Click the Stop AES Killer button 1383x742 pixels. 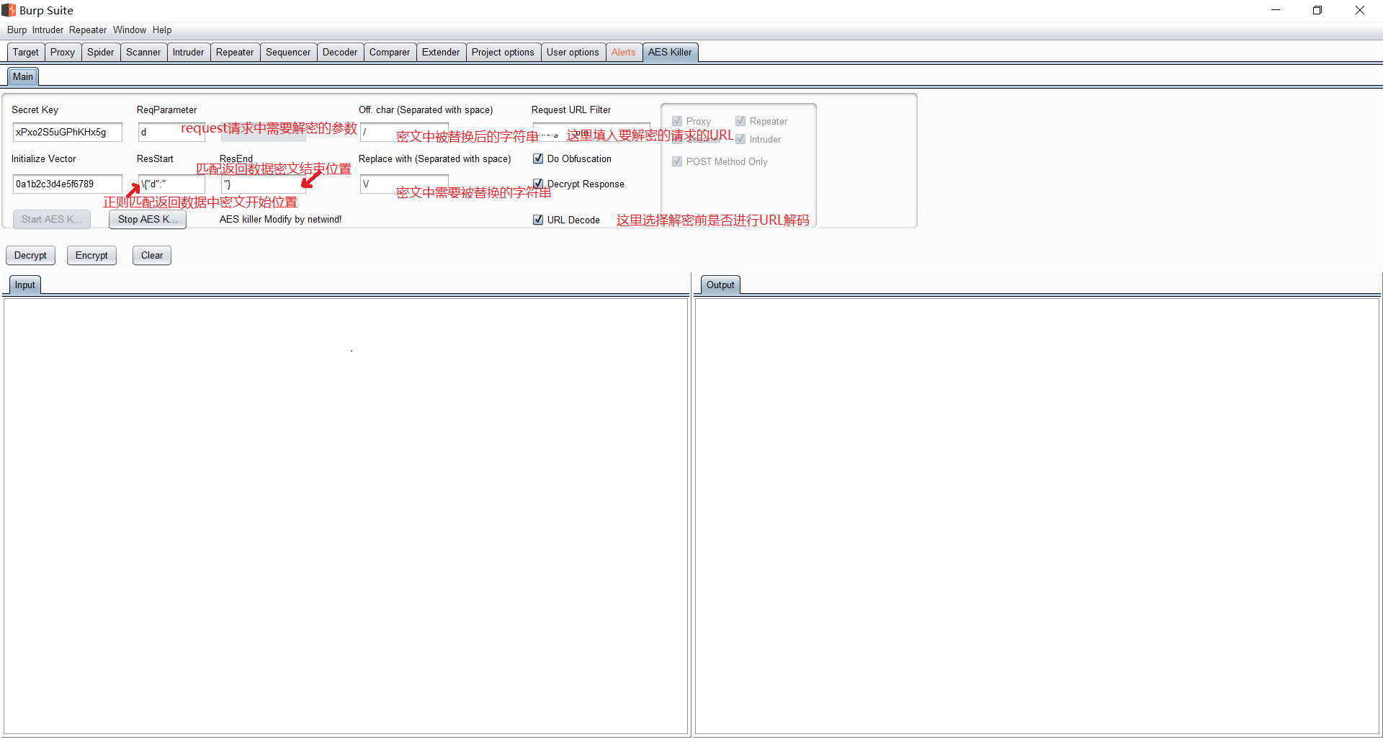pyautogui.click(x=148, y=220)
